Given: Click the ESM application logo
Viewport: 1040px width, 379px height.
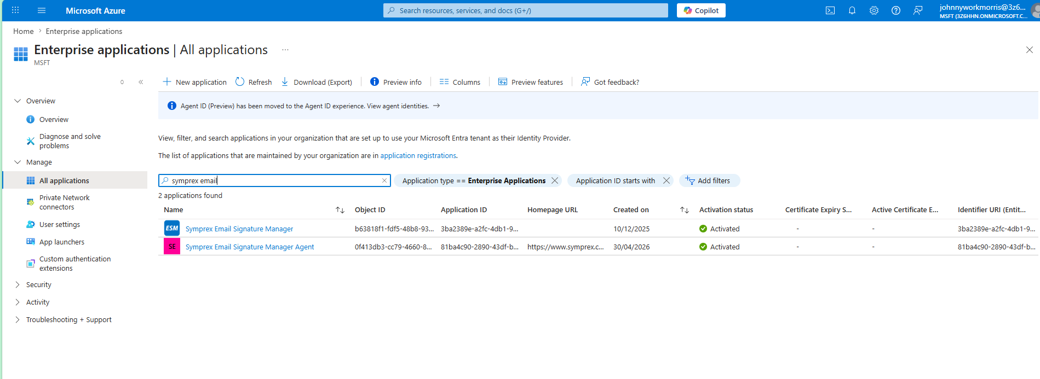Looking at the screenshot, I should point(172,228).
